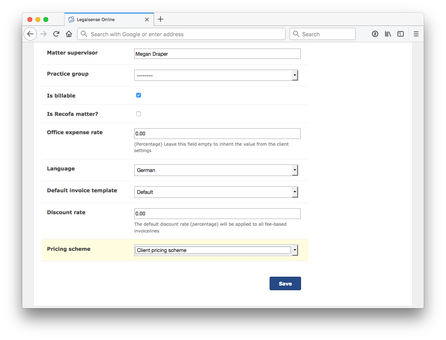Go back using the browser back arrow
Viewport: 446px width, 340px height.
click(x=30, y=34)
